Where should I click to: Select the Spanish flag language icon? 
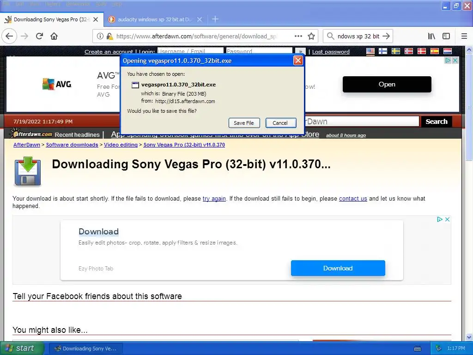(x=434, y=51)
